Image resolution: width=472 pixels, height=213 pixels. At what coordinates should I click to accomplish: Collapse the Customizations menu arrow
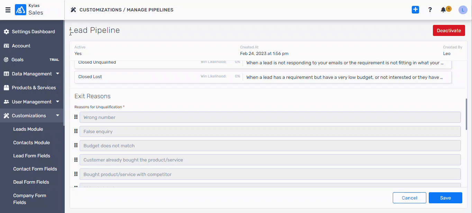57,115
